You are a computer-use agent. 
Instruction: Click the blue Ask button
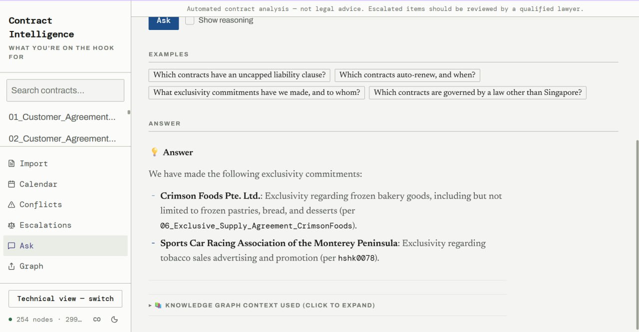pos(164,20)
